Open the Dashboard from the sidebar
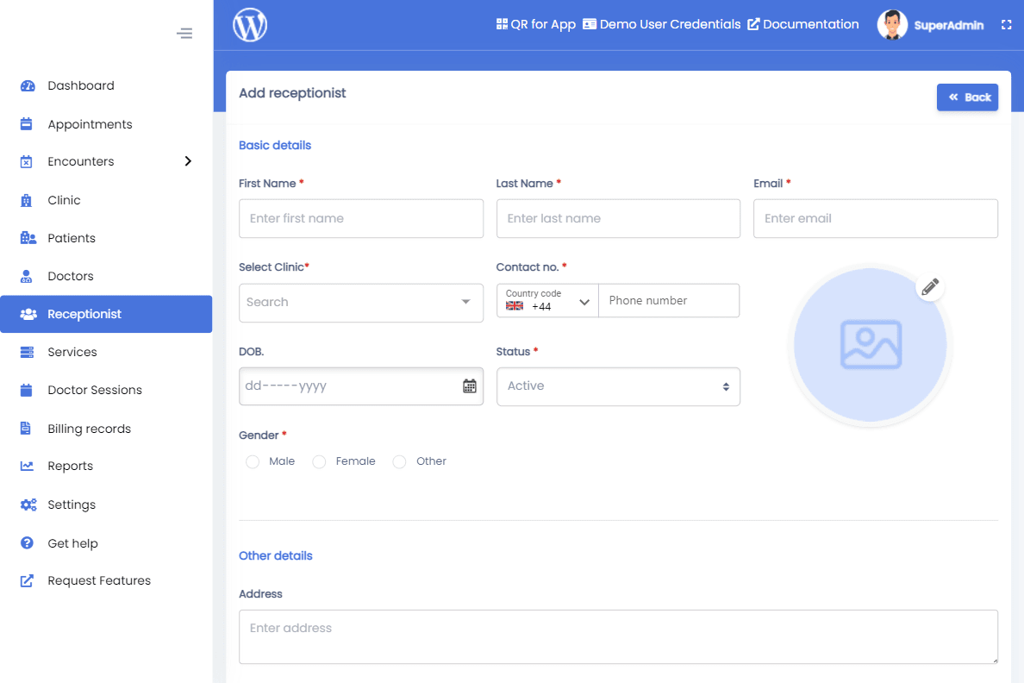This screenshot has width=1024, height=683. click(x=26, y=85)
